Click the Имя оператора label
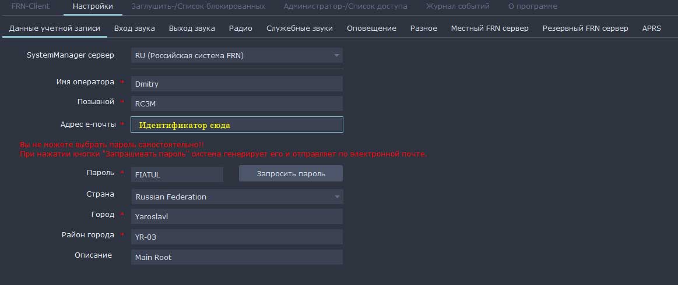 point(85,82)
